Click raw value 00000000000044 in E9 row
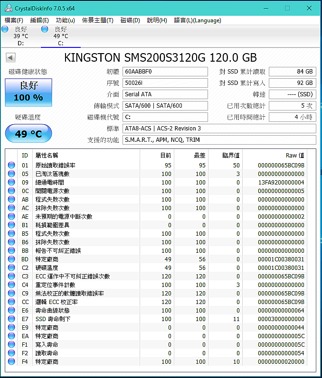 pyautogui.click(x=281, y=327)
